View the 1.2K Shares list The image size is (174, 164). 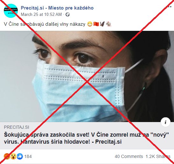tap(158, 156)
